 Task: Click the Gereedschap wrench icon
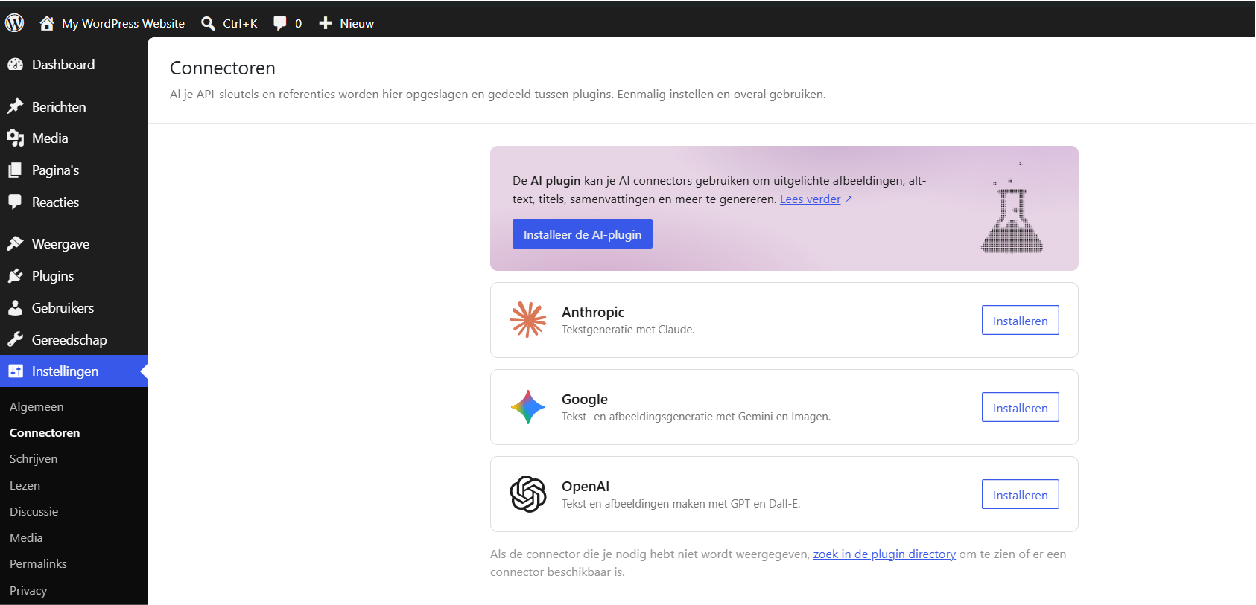tap(16, 340)
